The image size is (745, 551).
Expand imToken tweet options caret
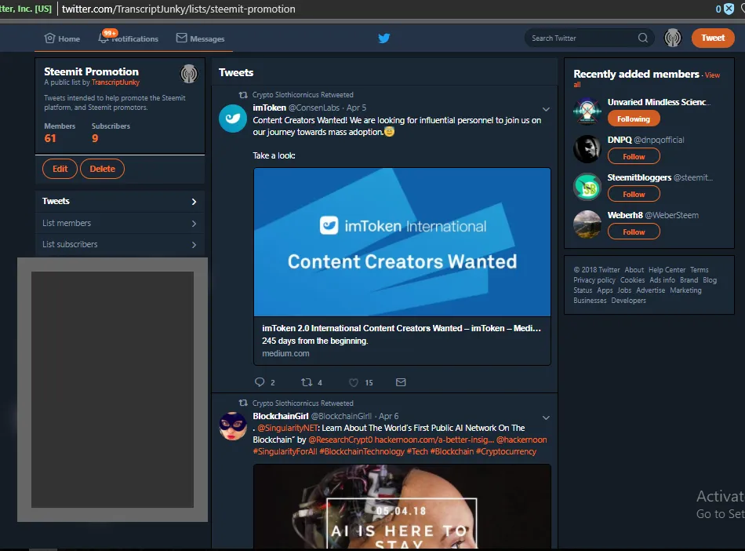pyautogui.click(x=546, y=109)
